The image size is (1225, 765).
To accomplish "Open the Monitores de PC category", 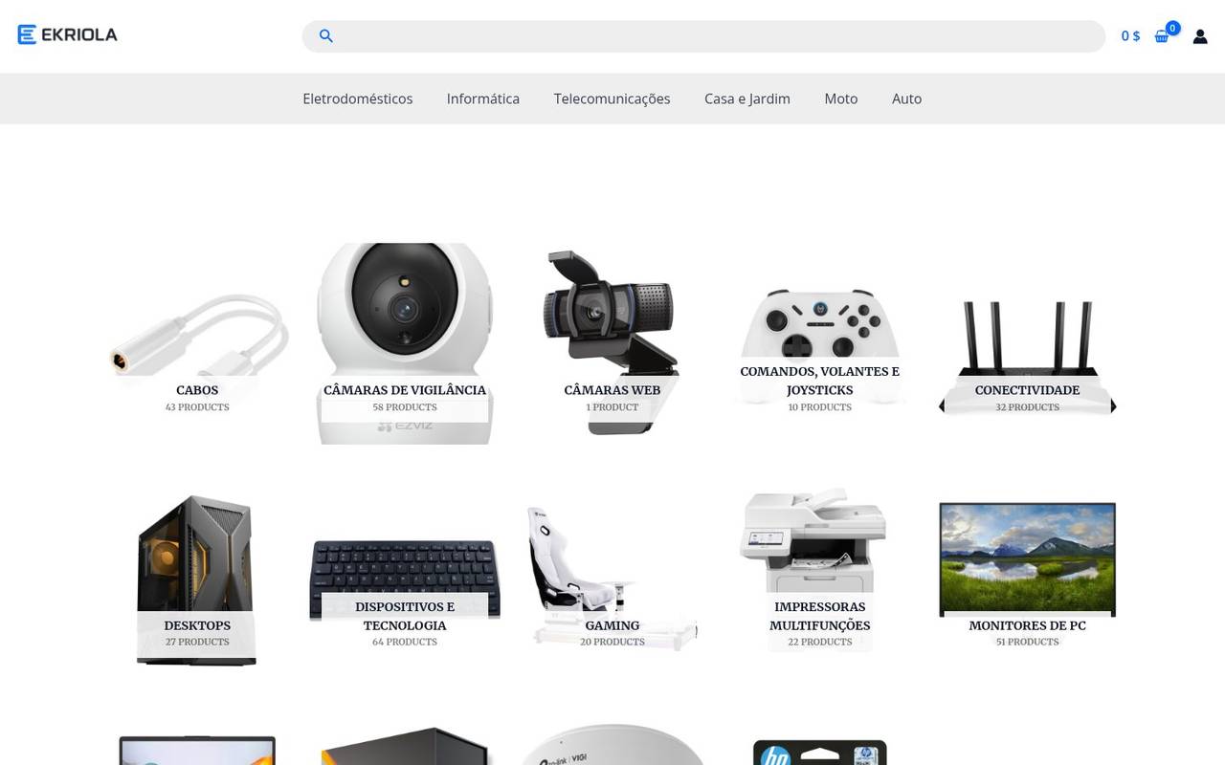I will tap(1027, 625).
